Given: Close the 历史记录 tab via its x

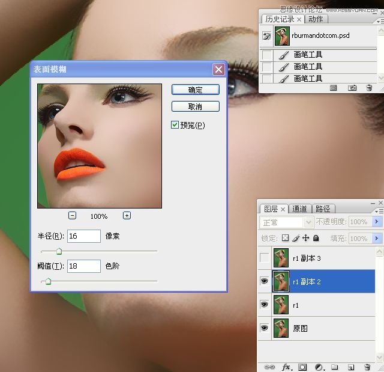Looking at the screenshot, I should [299, 19].
